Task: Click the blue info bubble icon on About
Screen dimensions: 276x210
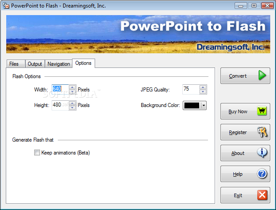Action: coord(262,152)
